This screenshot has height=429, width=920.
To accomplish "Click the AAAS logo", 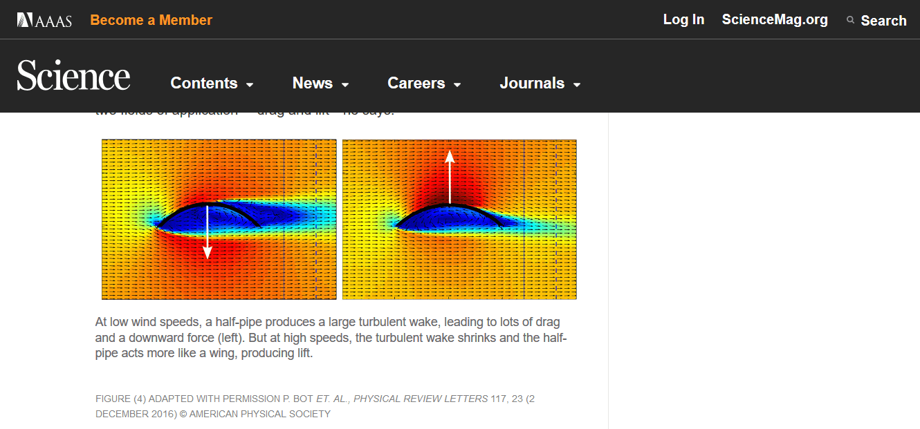I will (x=44, y=20).
